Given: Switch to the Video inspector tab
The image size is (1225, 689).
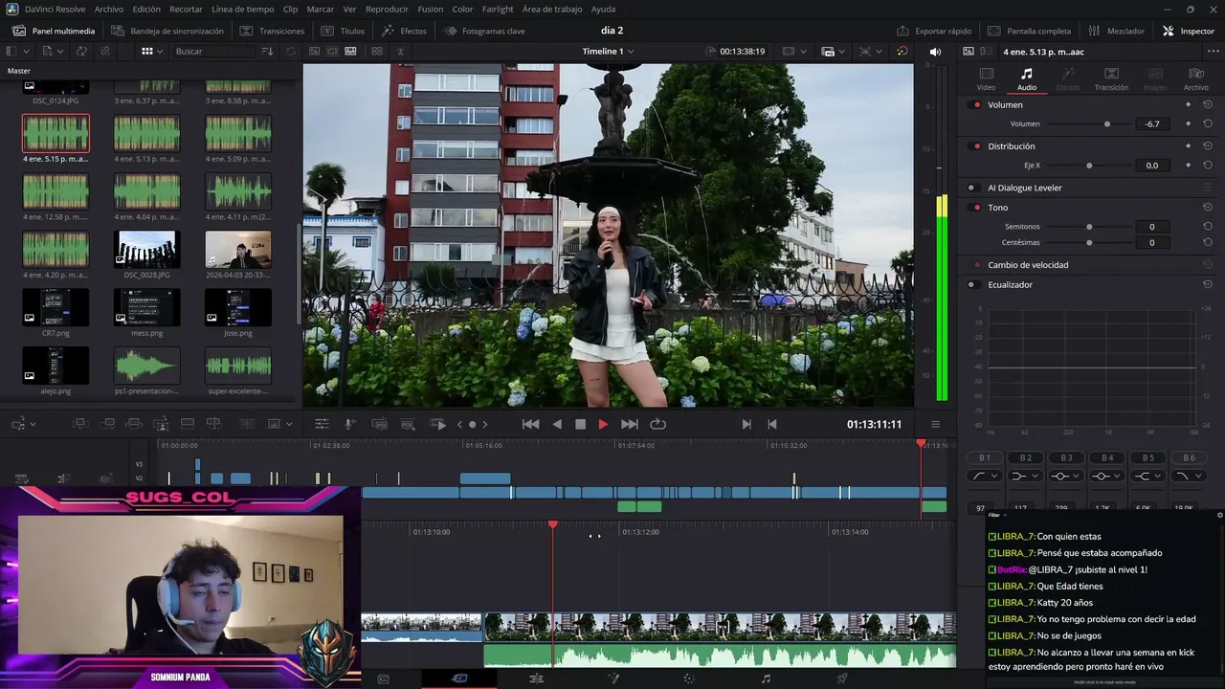Looking at the screenshot, I should tap(986, 78).
